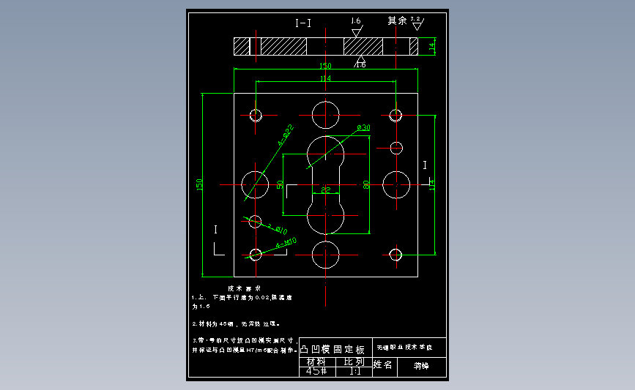Select the wide hatched region left of section center
635x390 pixels.
[x=283, y=46]
